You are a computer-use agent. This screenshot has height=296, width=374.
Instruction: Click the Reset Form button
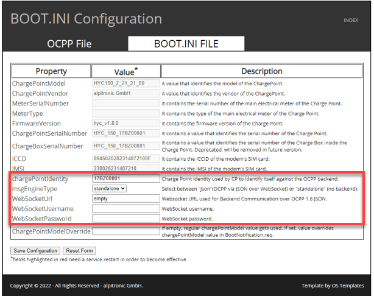coord(79,251)
